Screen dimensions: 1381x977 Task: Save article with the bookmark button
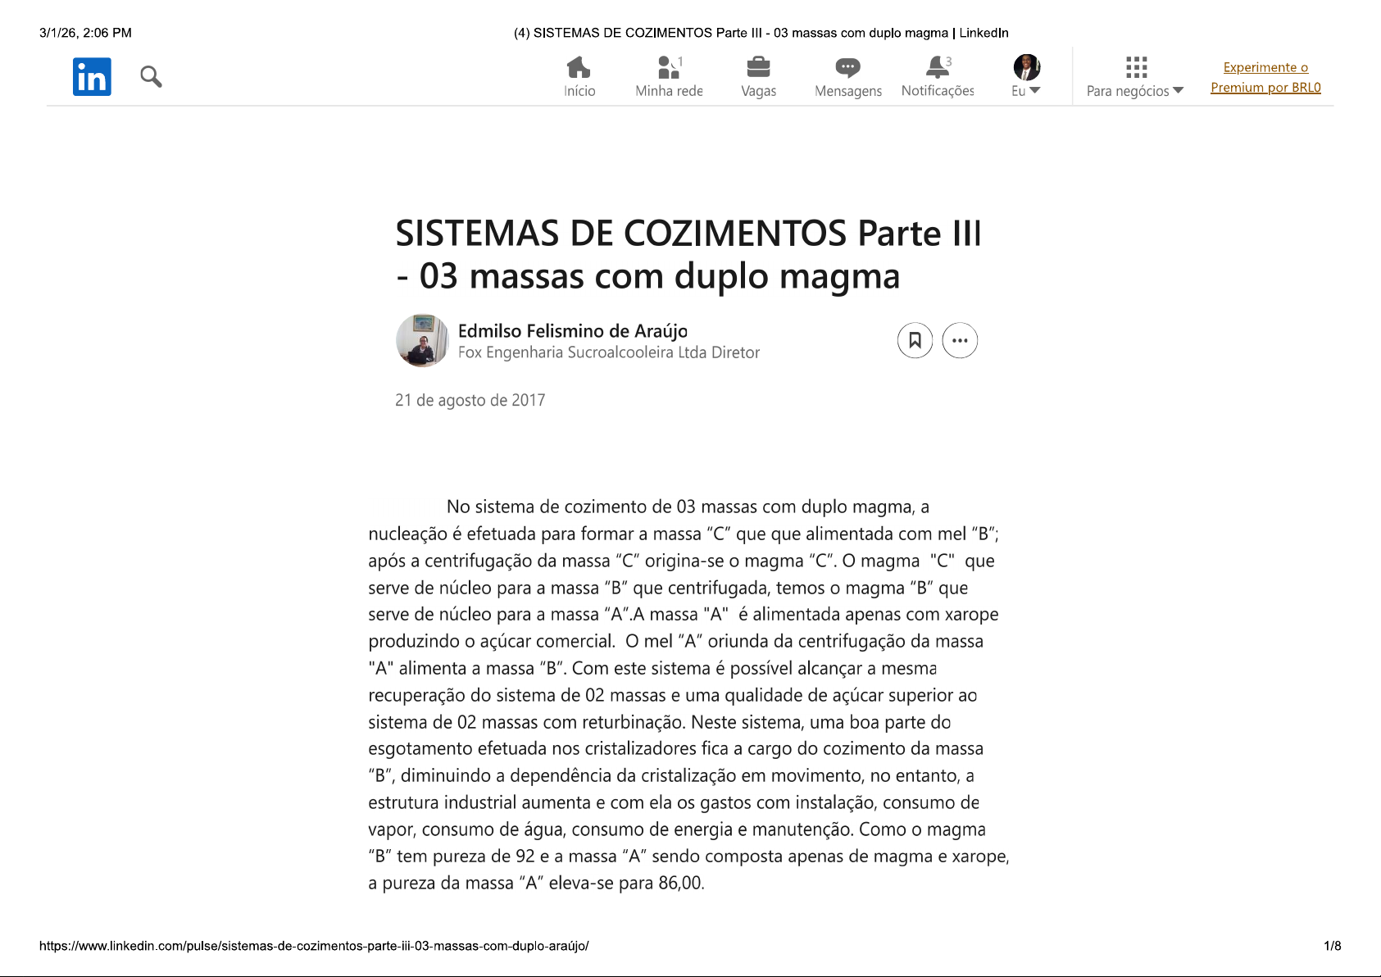[915, 340]
